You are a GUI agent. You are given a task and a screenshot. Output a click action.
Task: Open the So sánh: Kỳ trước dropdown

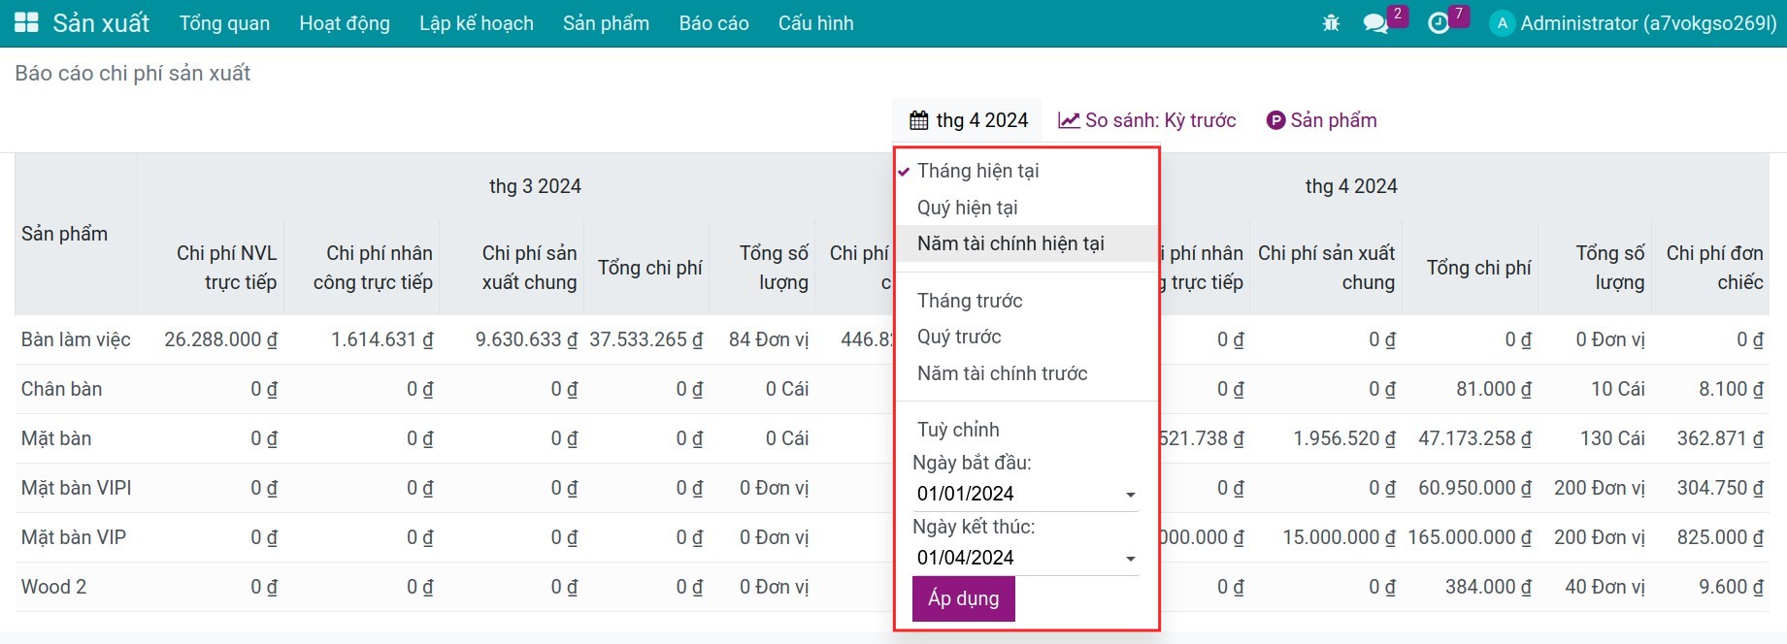1147,120
